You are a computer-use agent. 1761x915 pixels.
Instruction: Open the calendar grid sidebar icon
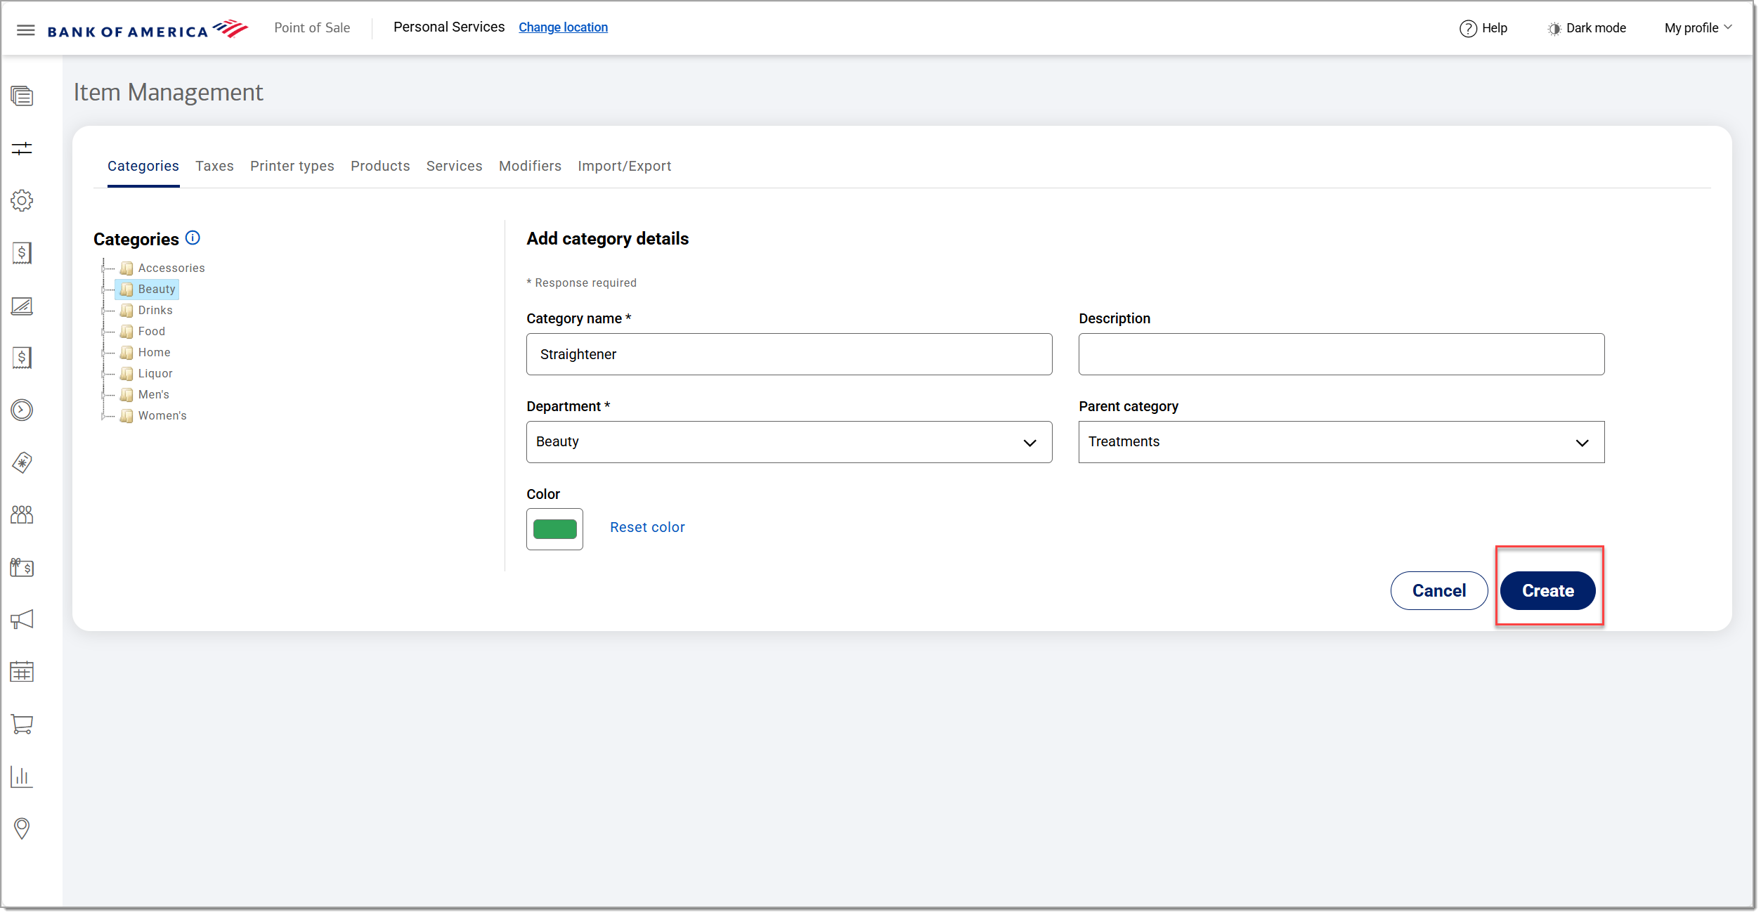pos(22,672)
